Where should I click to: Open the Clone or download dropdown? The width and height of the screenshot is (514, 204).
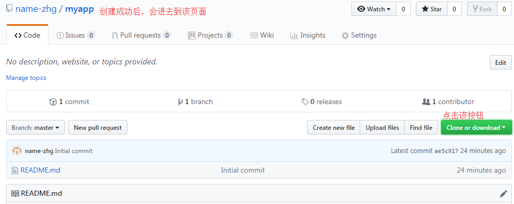[476, 127]
